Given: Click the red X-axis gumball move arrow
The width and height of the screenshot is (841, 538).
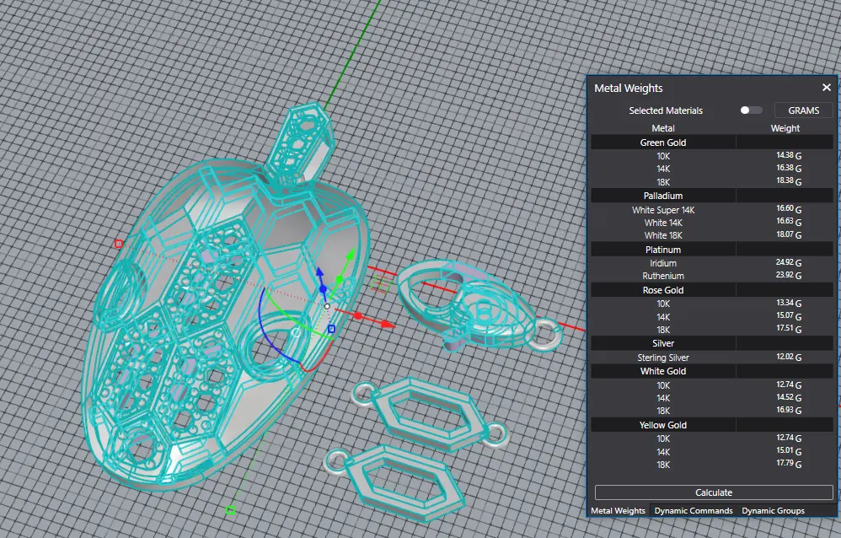Looking at the screenshot, I should click(387, 323).
